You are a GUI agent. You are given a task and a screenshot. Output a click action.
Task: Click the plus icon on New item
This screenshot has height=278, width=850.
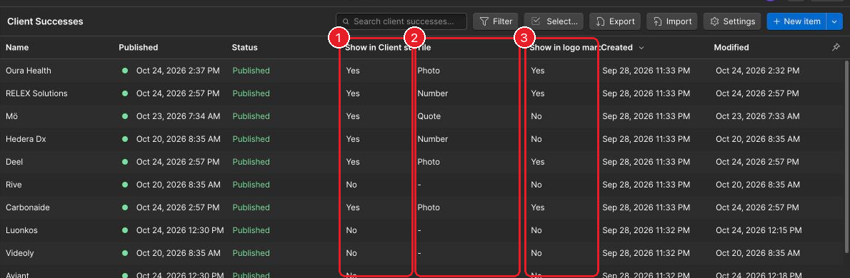[777, 21]
